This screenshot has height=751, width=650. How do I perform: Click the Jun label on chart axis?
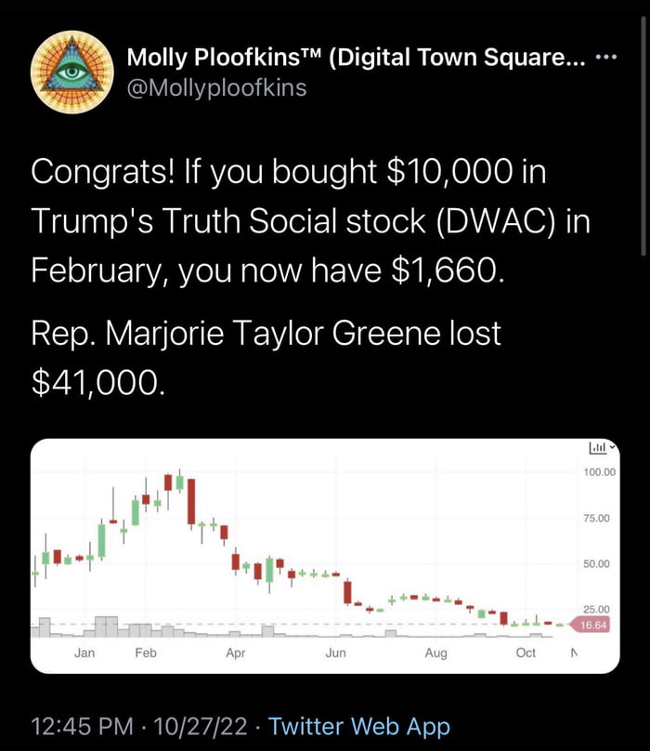336,653
